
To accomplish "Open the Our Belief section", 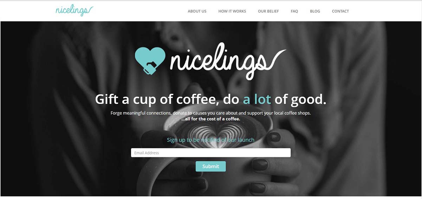I will [268, 11].
